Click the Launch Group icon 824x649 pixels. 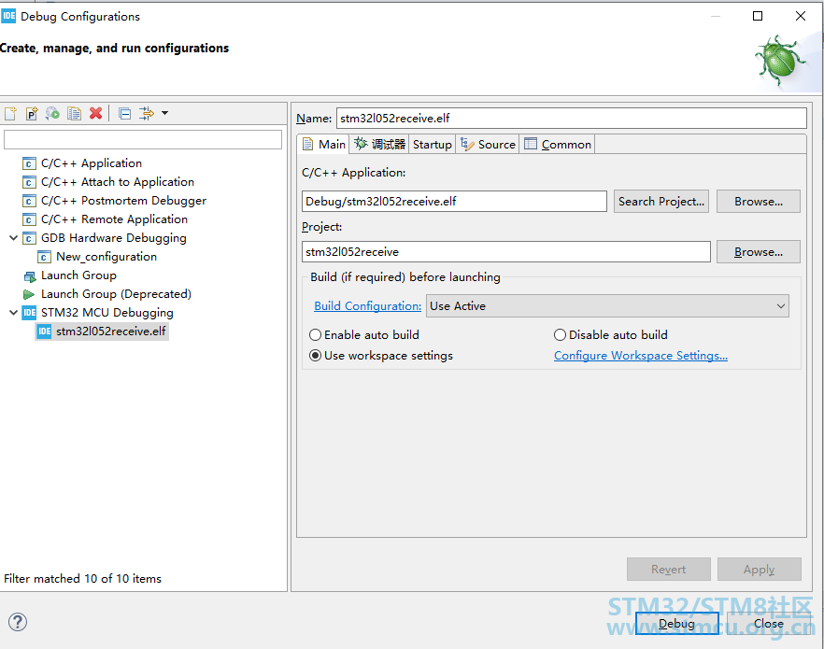30,275
